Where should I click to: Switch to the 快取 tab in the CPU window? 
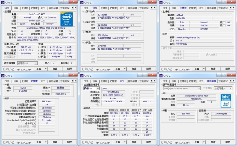coord(16,8)
